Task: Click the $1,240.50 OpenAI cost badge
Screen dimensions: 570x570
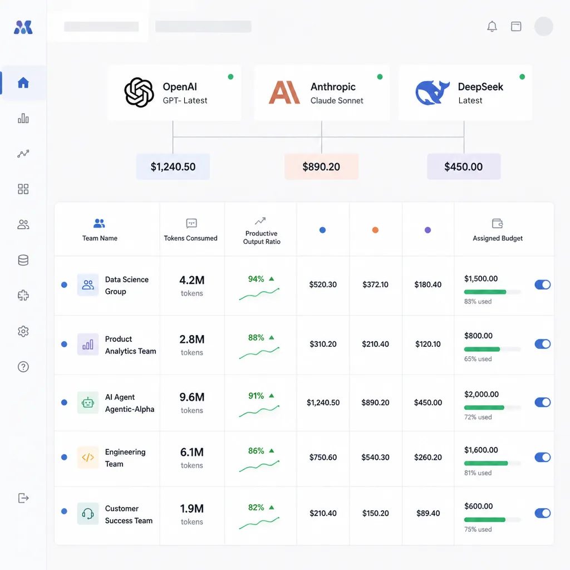Action: (173, 166)
